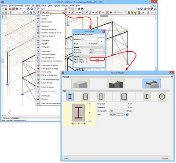Select the circular encased I-section type icon

click(x=147, y=96)
